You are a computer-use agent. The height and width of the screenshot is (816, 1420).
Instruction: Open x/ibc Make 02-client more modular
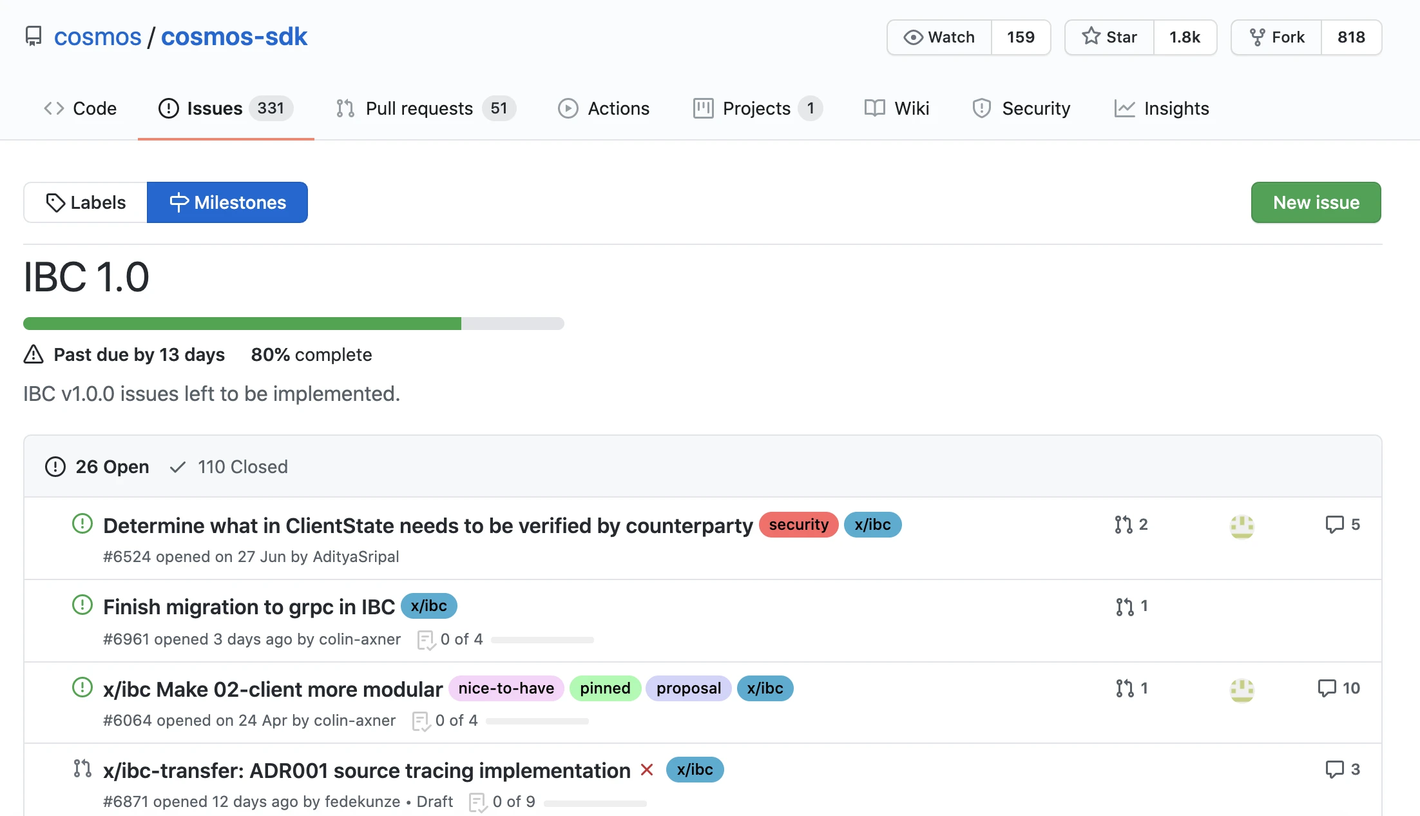pos(273,690)
